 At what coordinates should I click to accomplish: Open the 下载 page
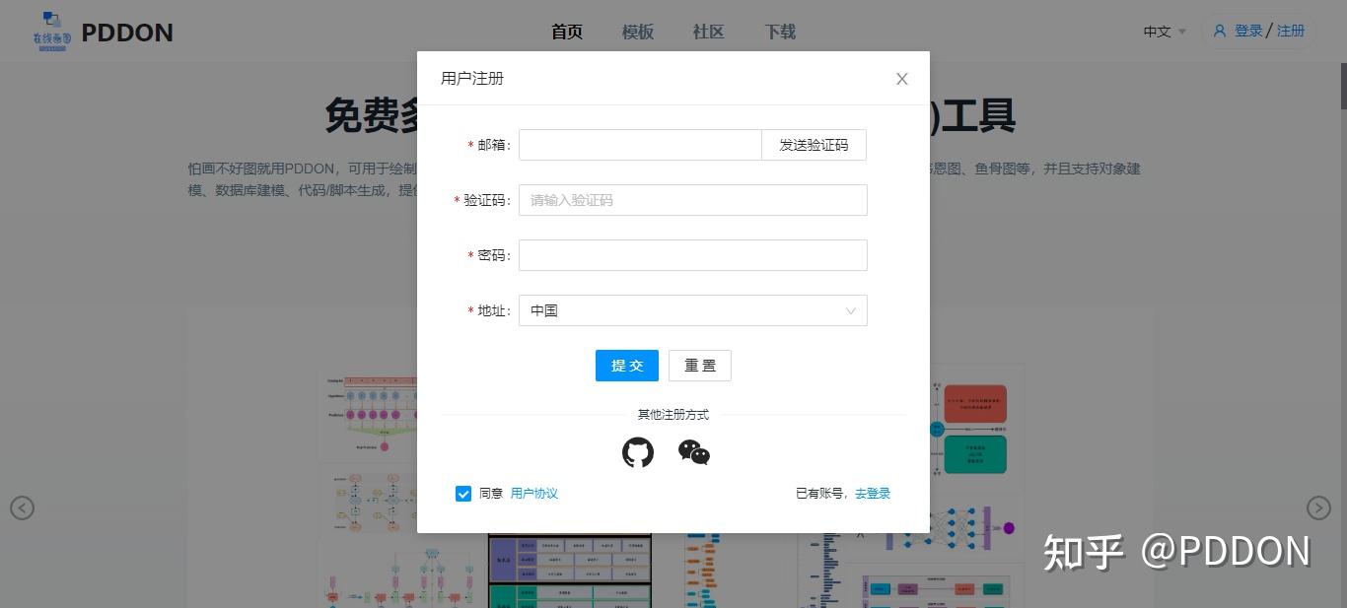[779, 32]
